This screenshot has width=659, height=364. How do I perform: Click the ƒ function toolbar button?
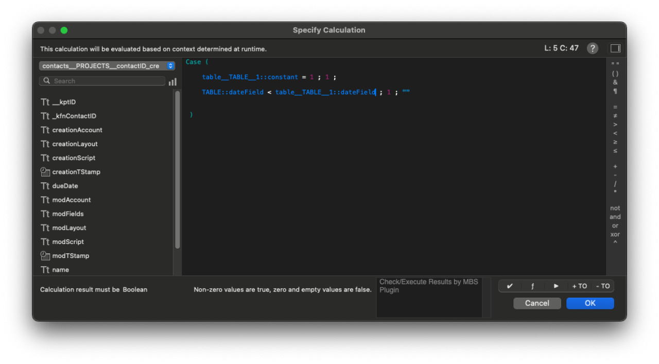coord(533,286)
